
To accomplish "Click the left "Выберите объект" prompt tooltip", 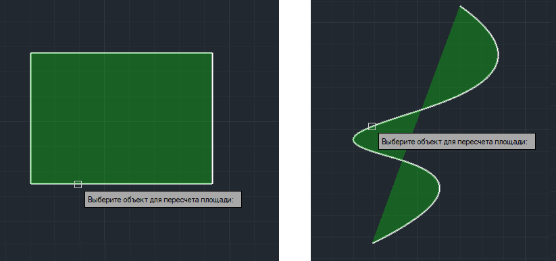I will click(163, 200).
